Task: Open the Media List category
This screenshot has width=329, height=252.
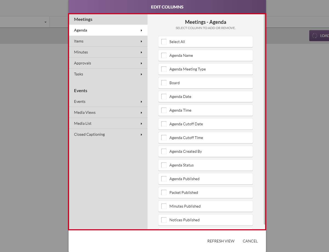Action: [x=108, y=123]
